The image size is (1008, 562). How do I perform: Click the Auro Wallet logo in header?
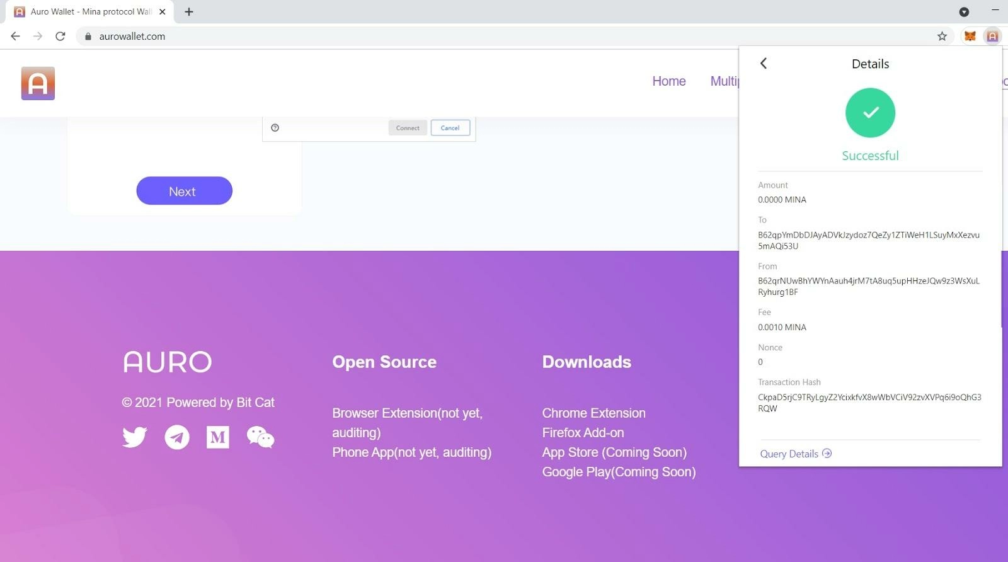pos(38,83)
